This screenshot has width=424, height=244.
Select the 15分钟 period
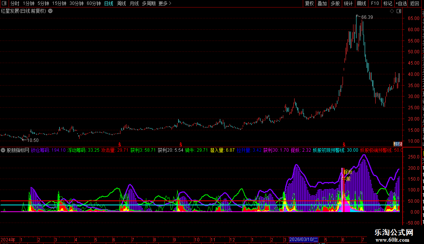coord(59,3)
